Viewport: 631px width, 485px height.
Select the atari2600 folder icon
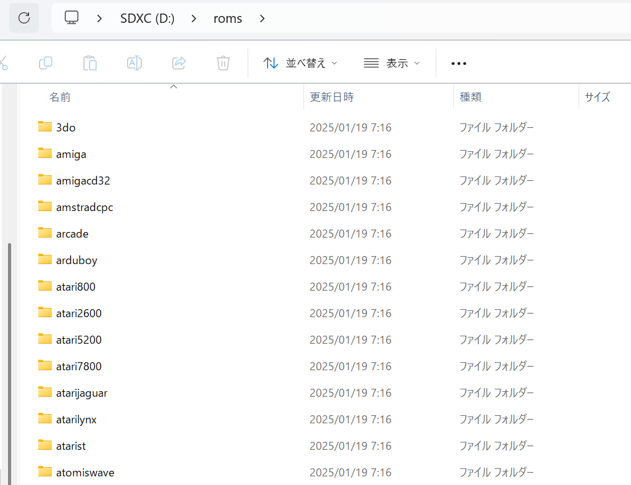coord(45,312)
